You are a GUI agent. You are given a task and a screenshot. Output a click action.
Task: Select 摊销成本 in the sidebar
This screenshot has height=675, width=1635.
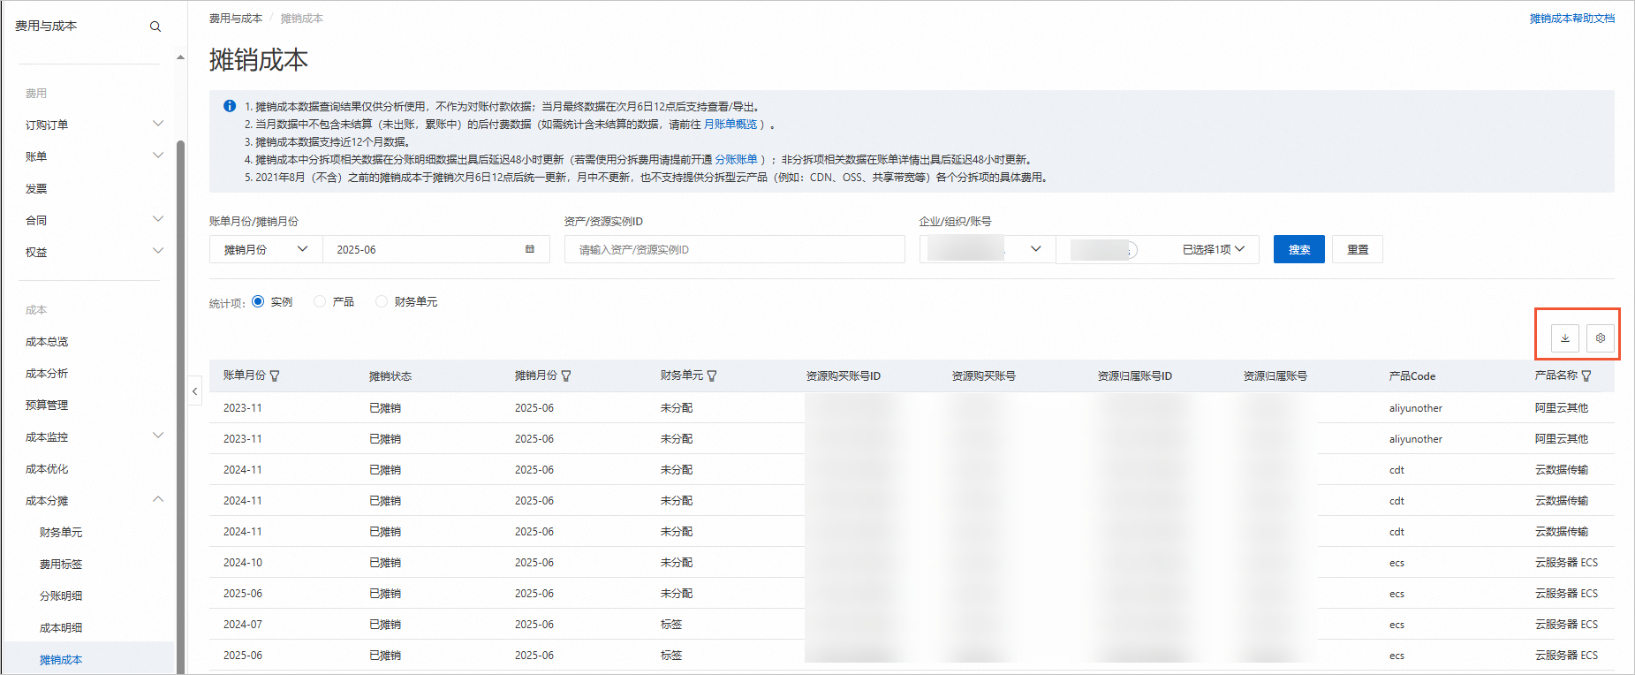click(61, 659)
